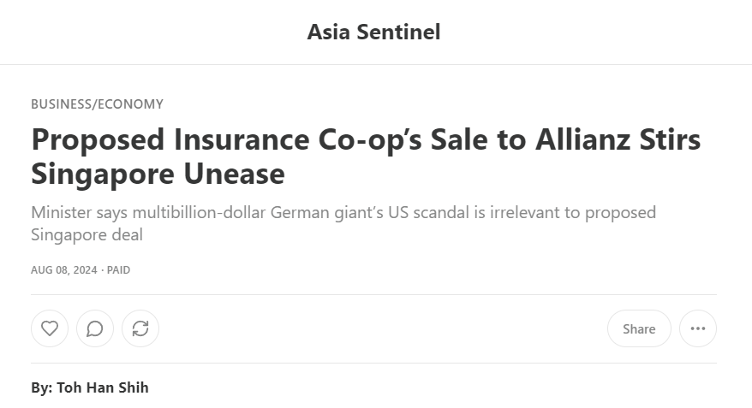Viewport: 752px width, 408px height.
Task: Go to the Asia Sentinel publication home
Action: [373, 33]
